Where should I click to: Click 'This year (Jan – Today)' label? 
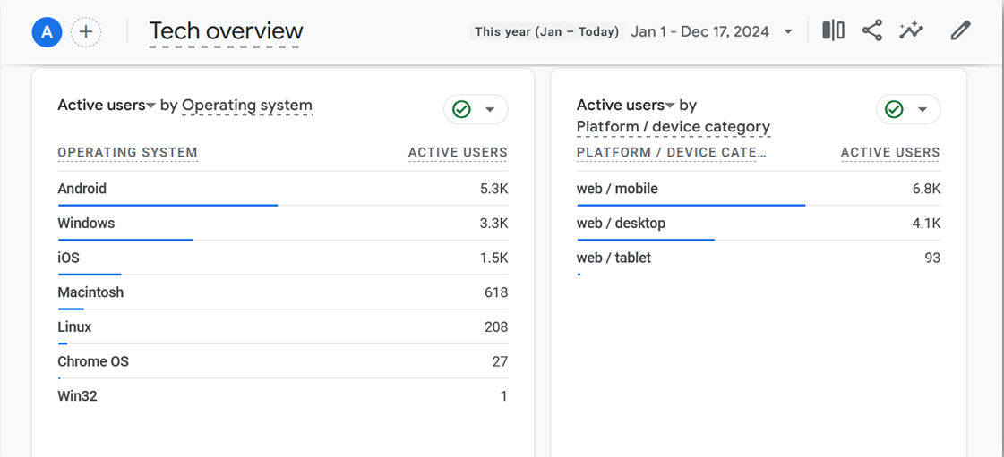(547, 31)
